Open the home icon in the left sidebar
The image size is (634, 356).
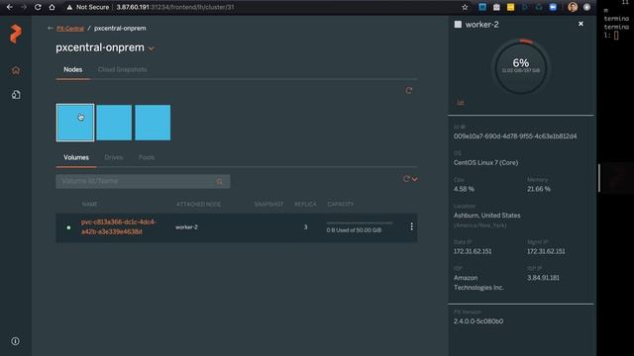[16, 70]
